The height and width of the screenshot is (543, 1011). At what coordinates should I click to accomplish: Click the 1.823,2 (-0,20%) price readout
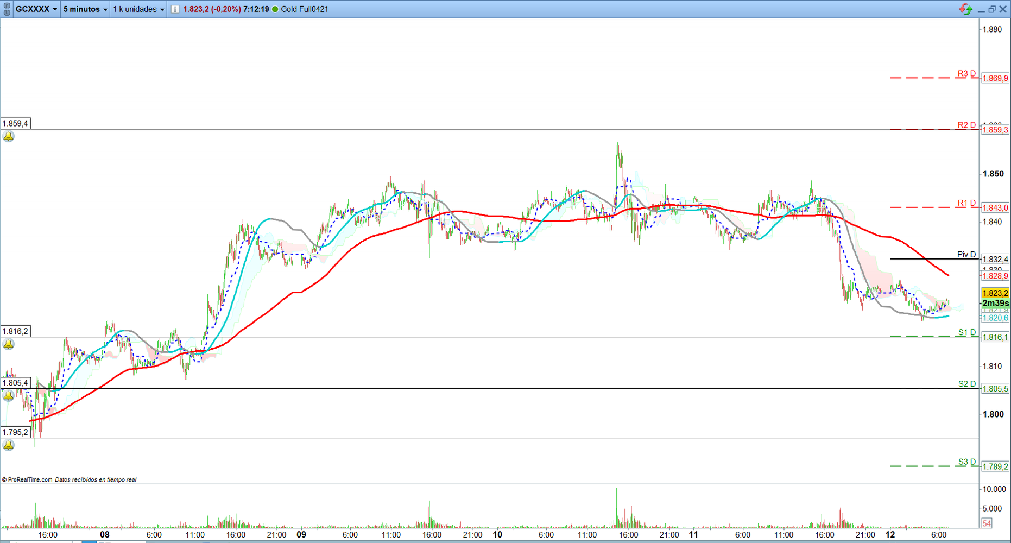212,9
